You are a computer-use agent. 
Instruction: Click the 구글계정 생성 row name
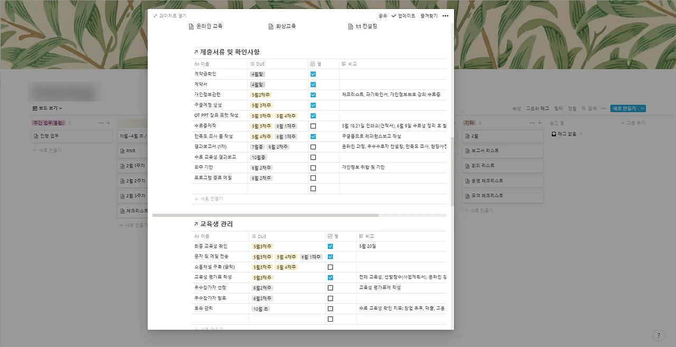click(208, 105)
